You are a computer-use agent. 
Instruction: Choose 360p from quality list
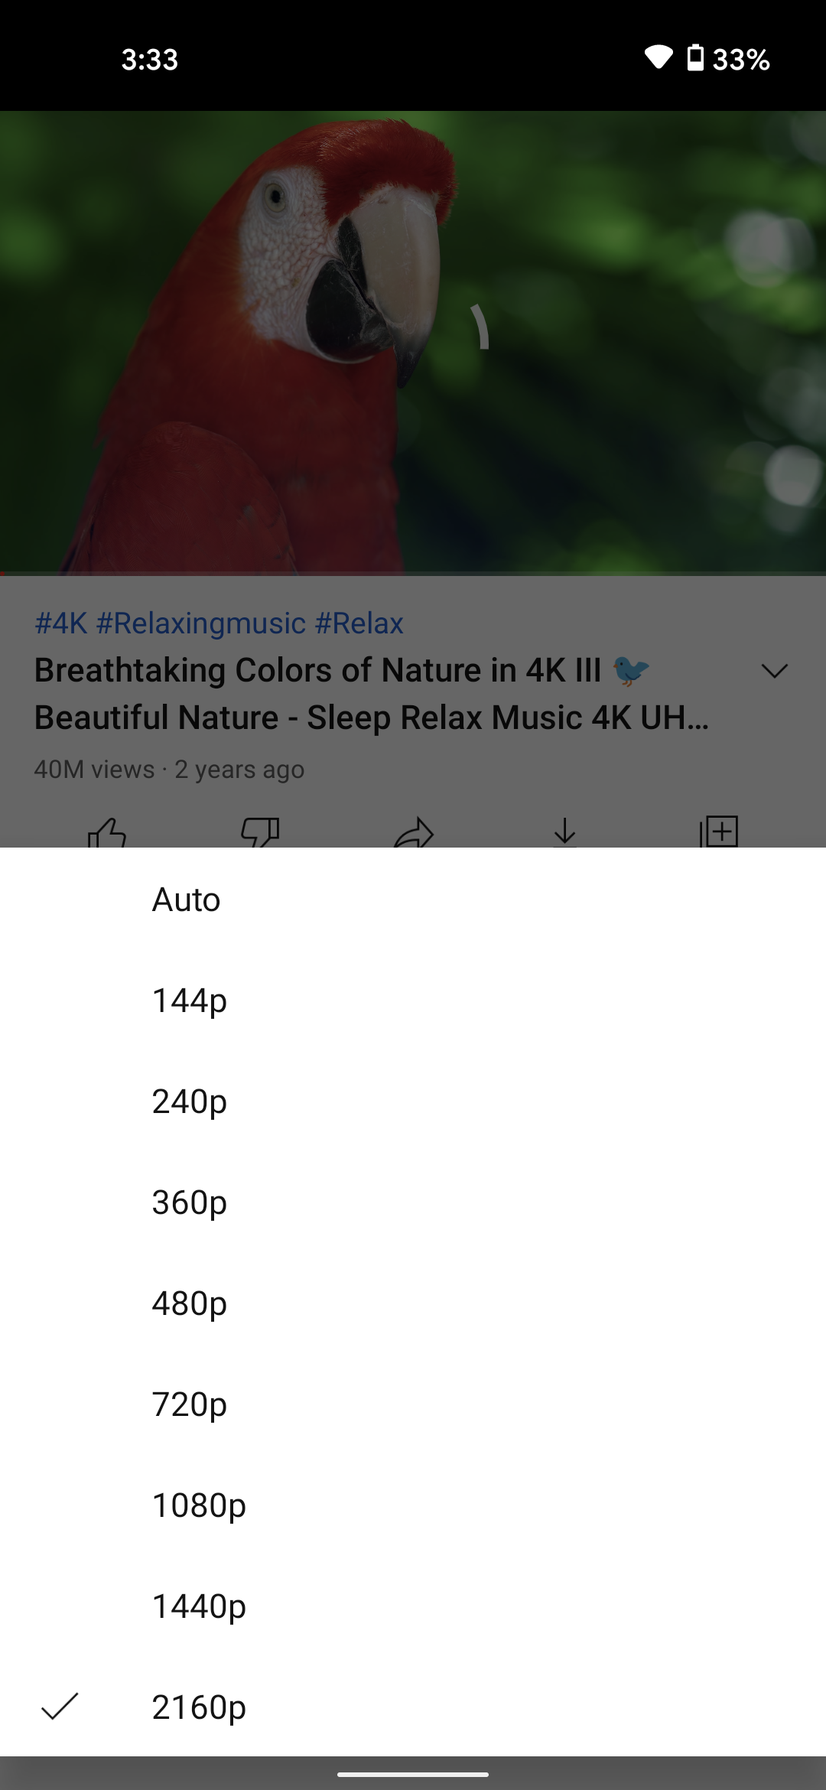(190, 1203)
